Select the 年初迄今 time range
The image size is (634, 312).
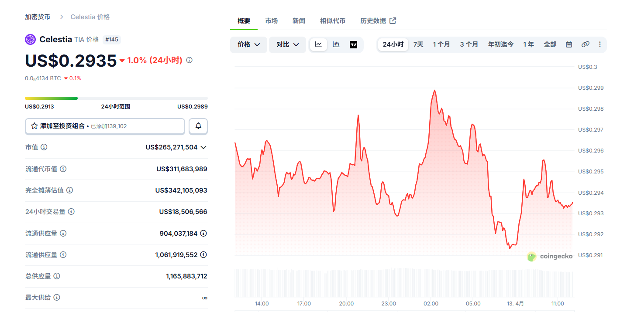click(501, 44)
